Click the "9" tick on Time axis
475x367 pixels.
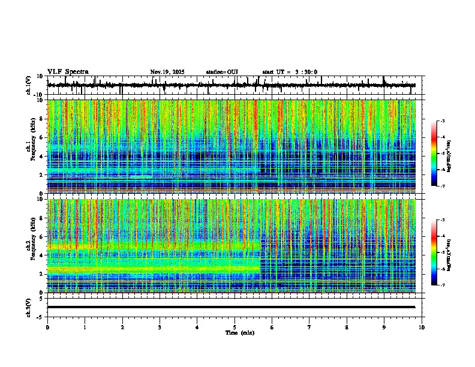[384, 327]
